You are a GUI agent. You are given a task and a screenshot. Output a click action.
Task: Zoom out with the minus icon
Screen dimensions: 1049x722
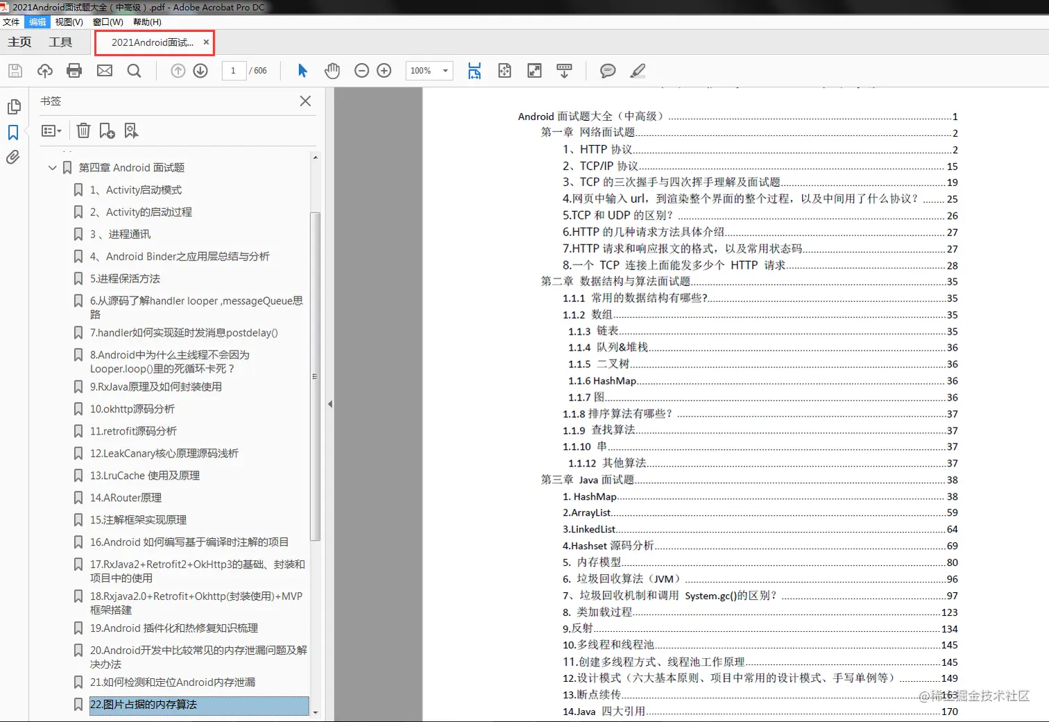tap(361, 71)
